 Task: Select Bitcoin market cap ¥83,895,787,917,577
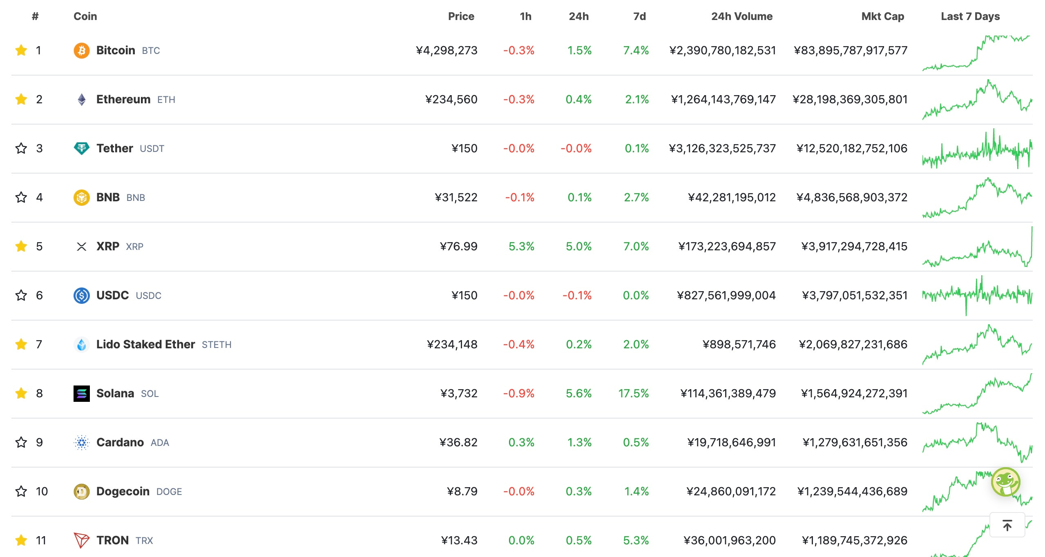pos(851,50)
